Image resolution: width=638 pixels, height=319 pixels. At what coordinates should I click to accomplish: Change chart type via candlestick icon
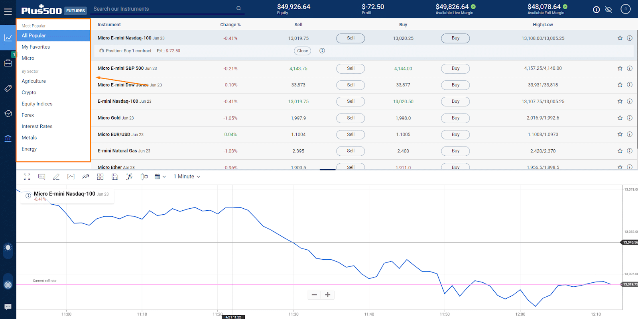coord(144,177)
